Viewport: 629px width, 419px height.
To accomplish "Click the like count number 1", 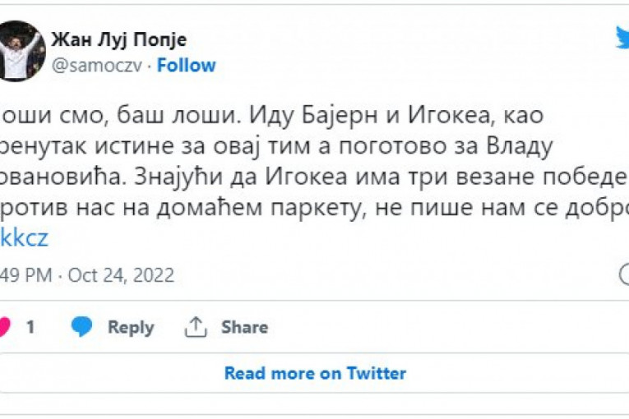I will pos(30,327).
